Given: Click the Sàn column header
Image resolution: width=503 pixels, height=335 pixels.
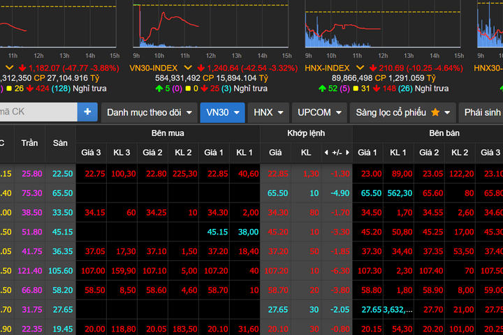Looking at the screenshot, I should coord(60,143).
